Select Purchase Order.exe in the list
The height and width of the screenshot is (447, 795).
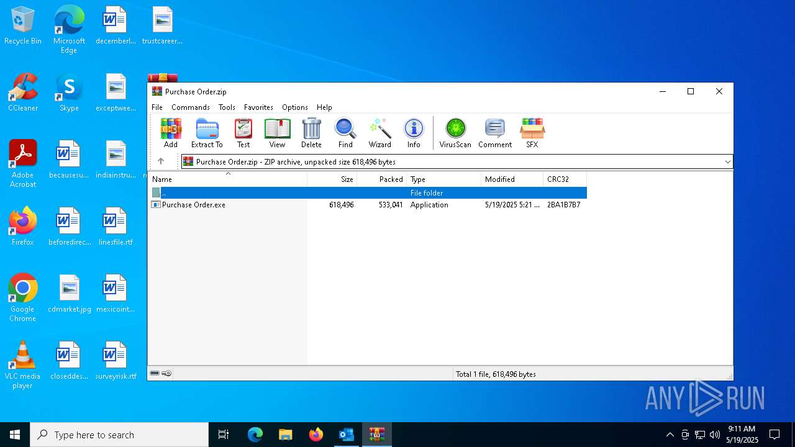pyautogui.click(x=368, y=205)
